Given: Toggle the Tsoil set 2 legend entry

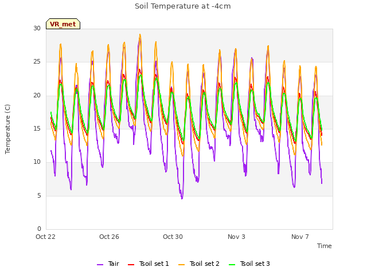Looking at the screenshot, I should [199, 264].
